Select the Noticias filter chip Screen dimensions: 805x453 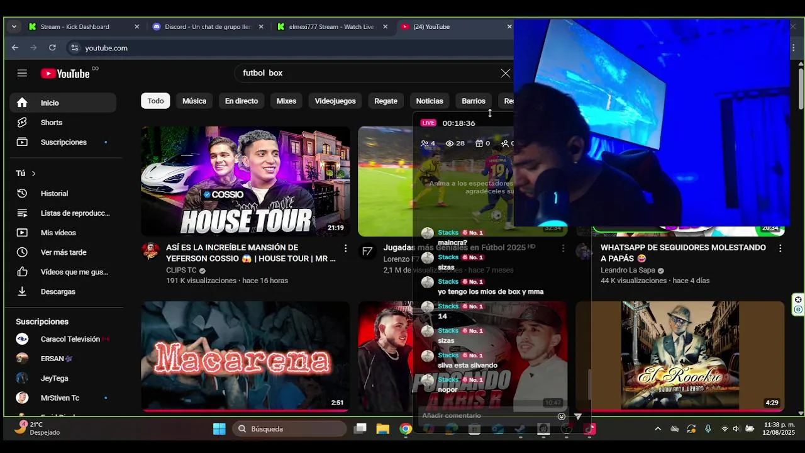click(430, 101)
